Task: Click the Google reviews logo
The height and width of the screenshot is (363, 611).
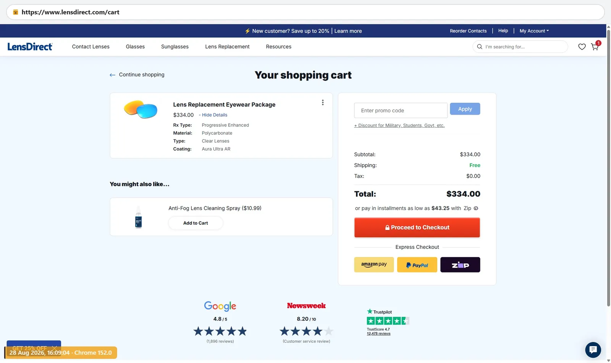Action: pyautogui.click(x=220, y=306)
